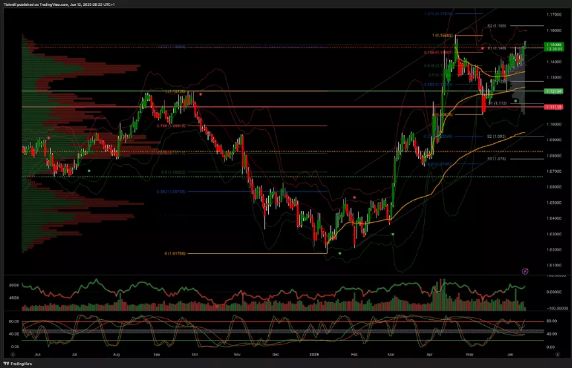Click the S3 (1.076) pivot label
The width and height of the screenshot is (572, 368).
pos(496,158)
